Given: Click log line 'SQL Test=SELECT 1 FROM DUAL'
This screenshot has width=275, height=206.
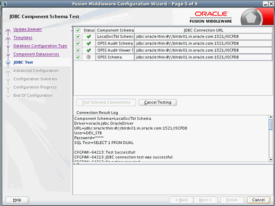Looking at the screenshot, I should coord(104,143).
